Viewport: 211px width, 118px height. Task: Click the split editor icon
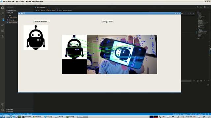coord(204,7)
